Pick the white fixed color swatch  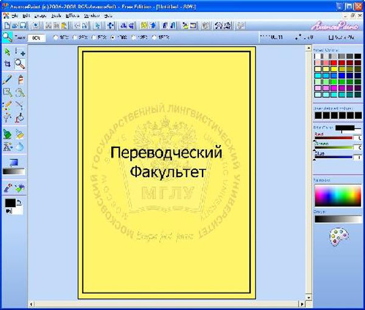(x=318, y=57)
